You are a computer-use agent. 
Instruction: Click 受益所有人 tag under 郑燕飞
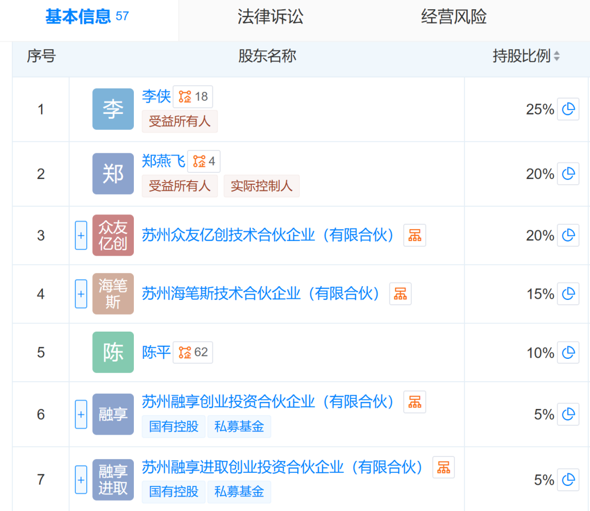(x=180, y=186)
